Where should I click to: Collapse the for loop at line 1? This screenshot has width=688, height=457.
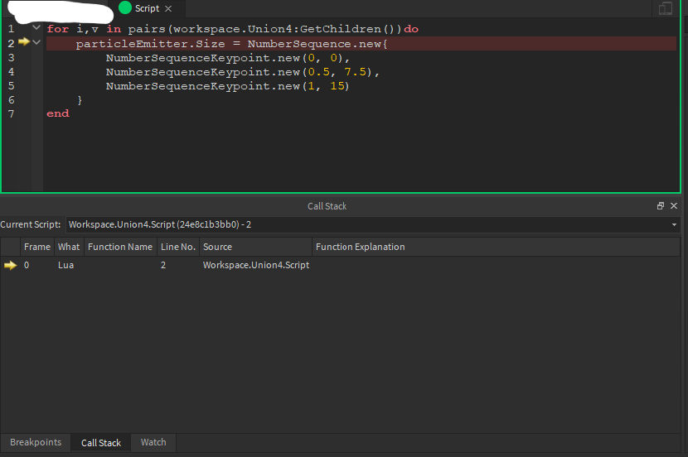pos(36,28)
